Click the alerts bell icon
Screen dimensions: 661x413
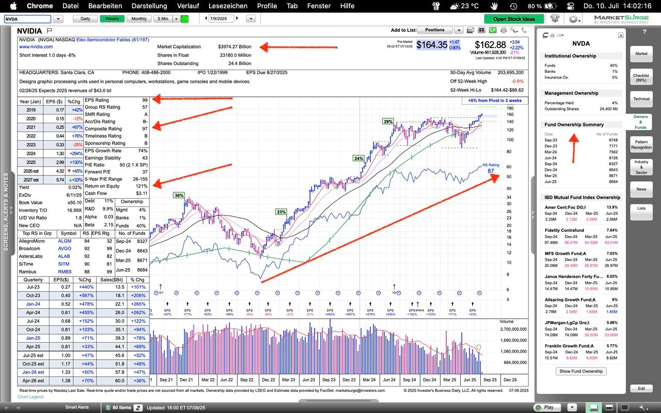555,19
